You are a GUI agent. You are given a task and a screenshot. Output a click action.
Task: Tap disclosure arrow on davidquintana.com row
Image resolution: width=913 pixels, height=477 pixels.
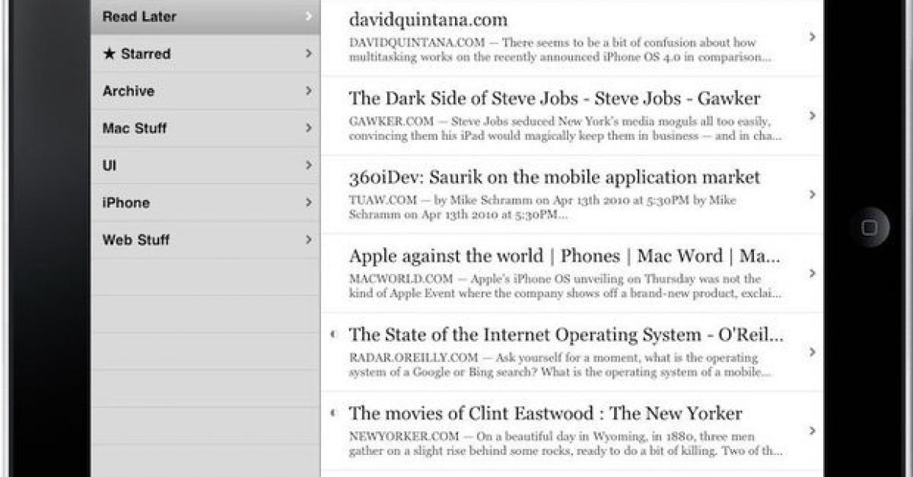click(813, 37)
